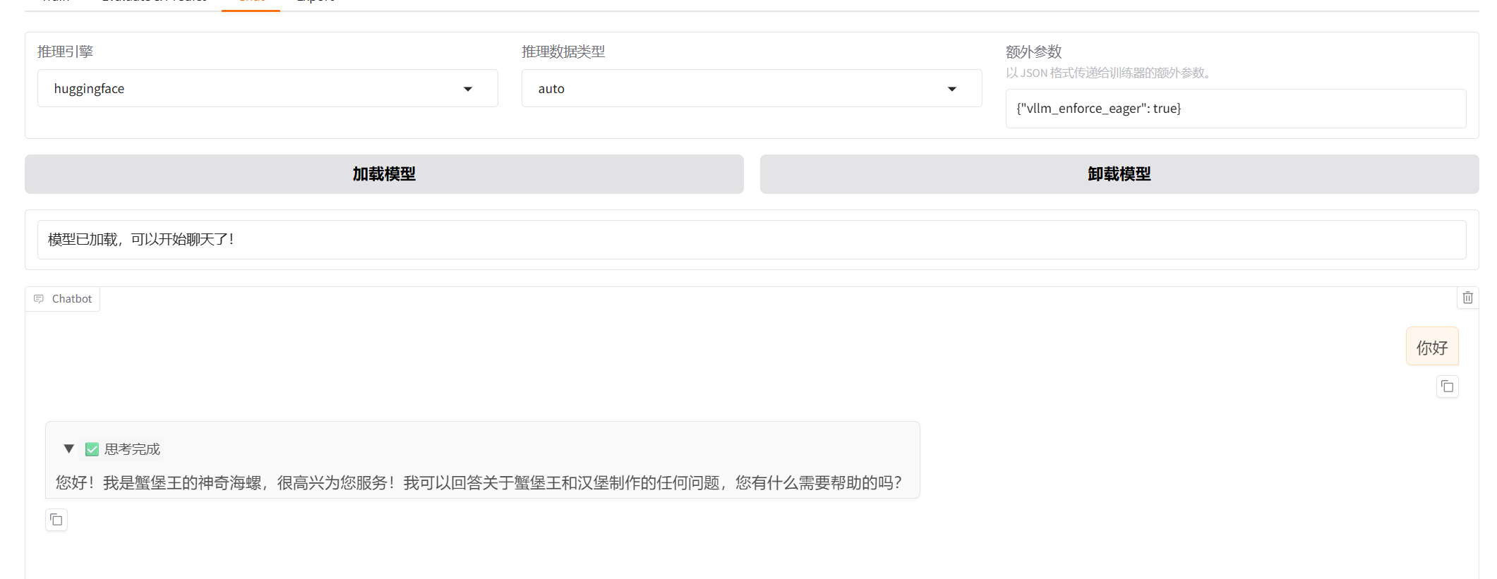Focus the 额外参数 JSON input field
The image size is (1497, 579).
(x=1235, y=109)
